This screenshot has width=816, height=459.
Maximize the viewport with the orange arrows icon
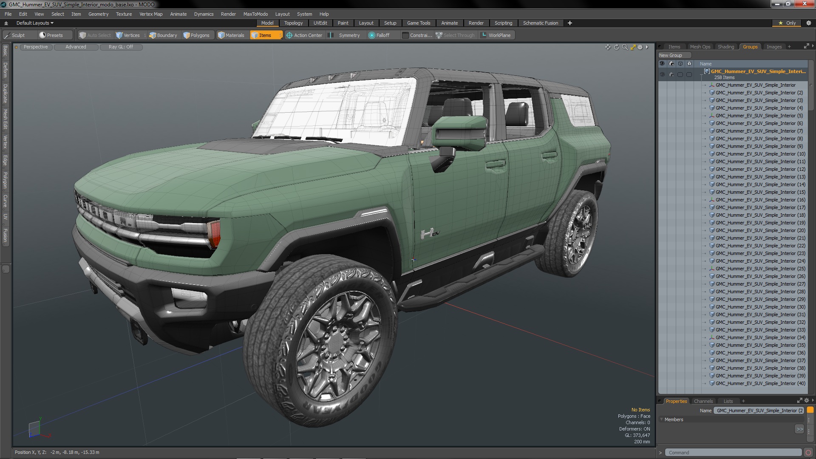click(633, 47)
